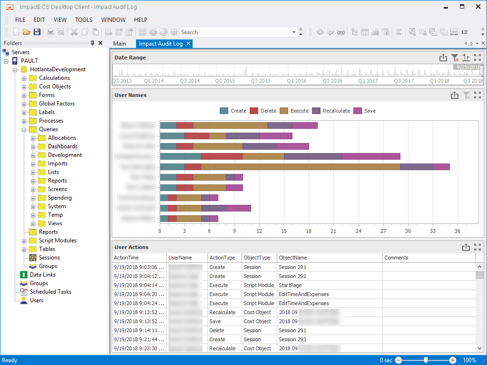Open the Search box dropdown arrow

(x=294, y=32)
